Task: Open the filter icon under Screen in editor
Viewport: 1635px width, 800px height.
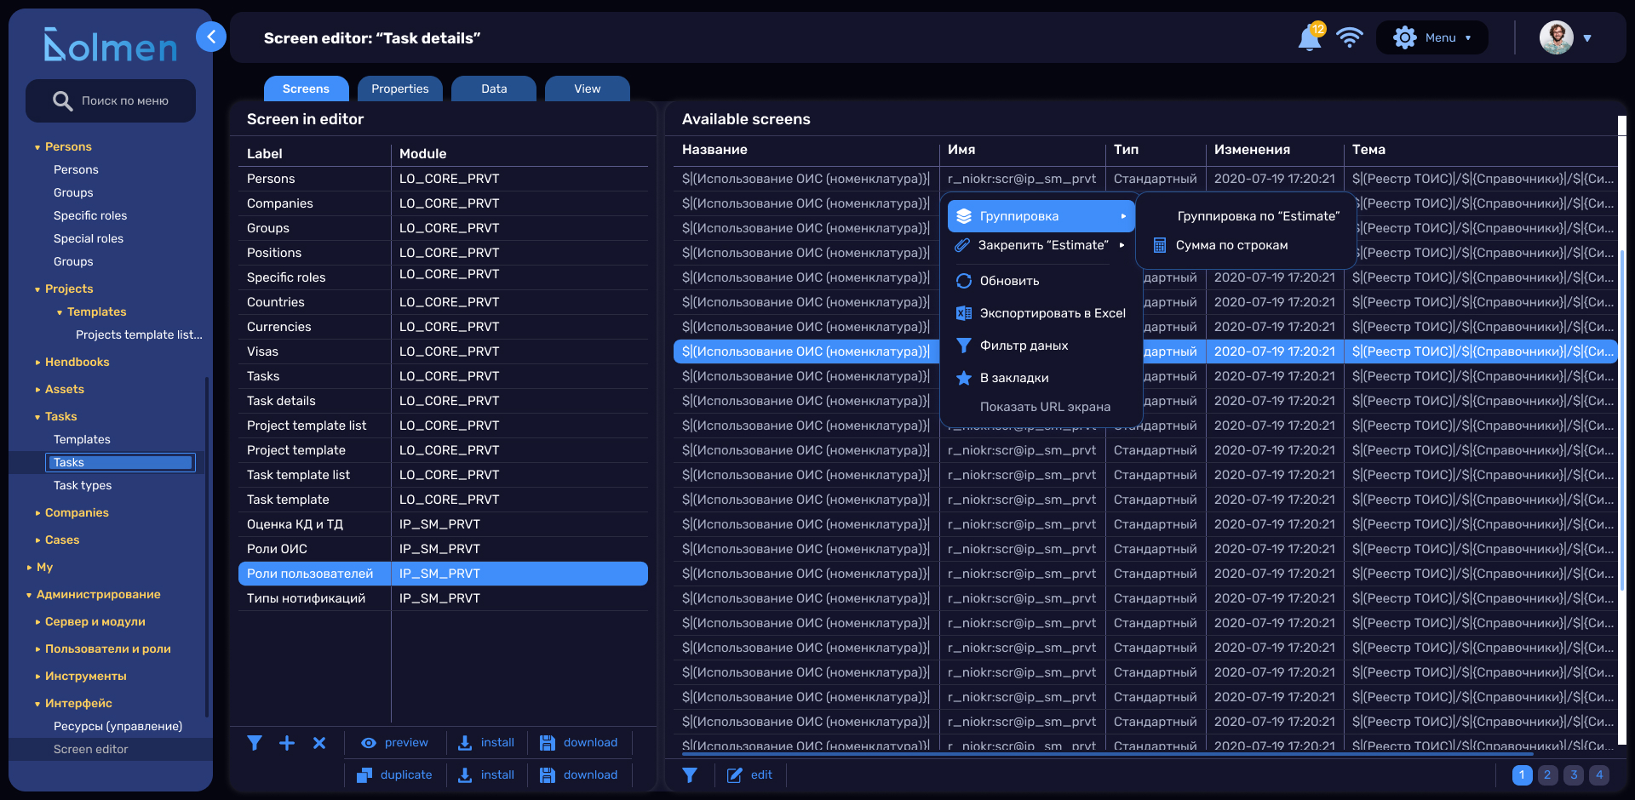Action: tap(255, 743)
